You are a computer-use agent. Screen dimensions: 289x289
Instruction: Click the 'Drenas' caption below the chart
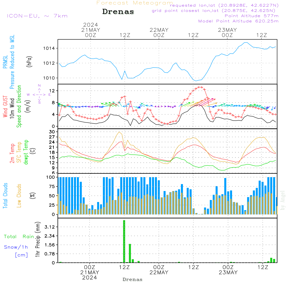pos(133,279)
